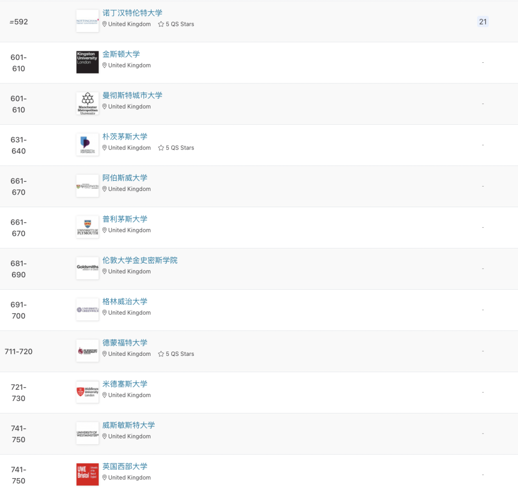Click the rank "691-700"
This screenshot has height=494, width=518.
19,310
